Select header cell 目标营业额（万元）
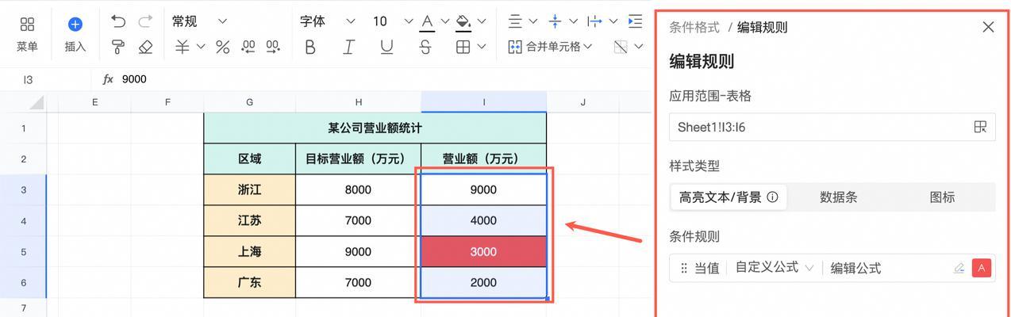This screenshot has width=1011, height=317. [x=358, y=158]
